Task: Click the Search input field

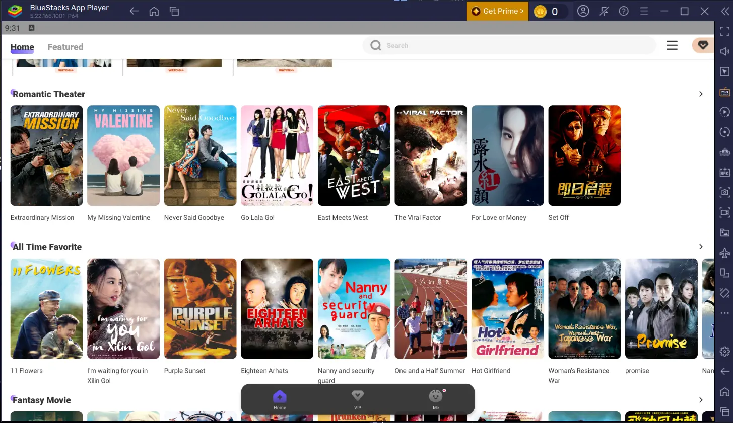Action: 509,45
